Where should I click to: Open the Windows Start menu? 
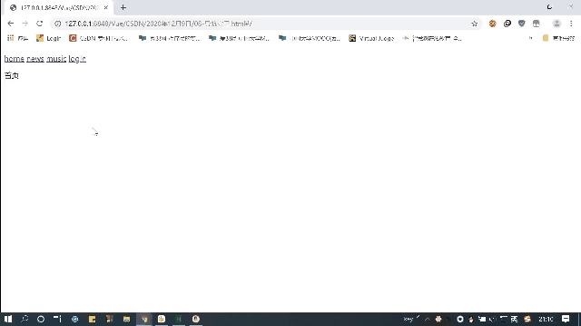click(x=8, y=319)
